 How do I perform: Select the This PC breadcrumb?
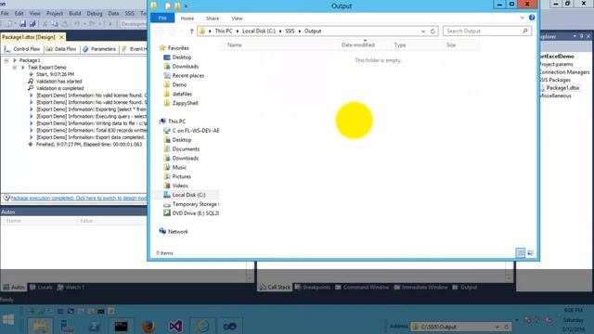224,31
